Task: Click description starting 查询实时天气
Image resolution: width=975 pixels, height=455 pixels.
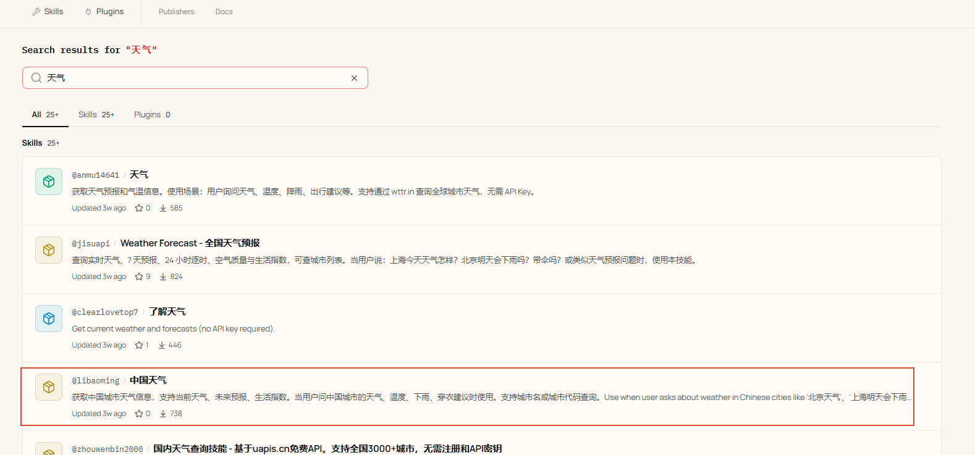Action: [386, 261]
